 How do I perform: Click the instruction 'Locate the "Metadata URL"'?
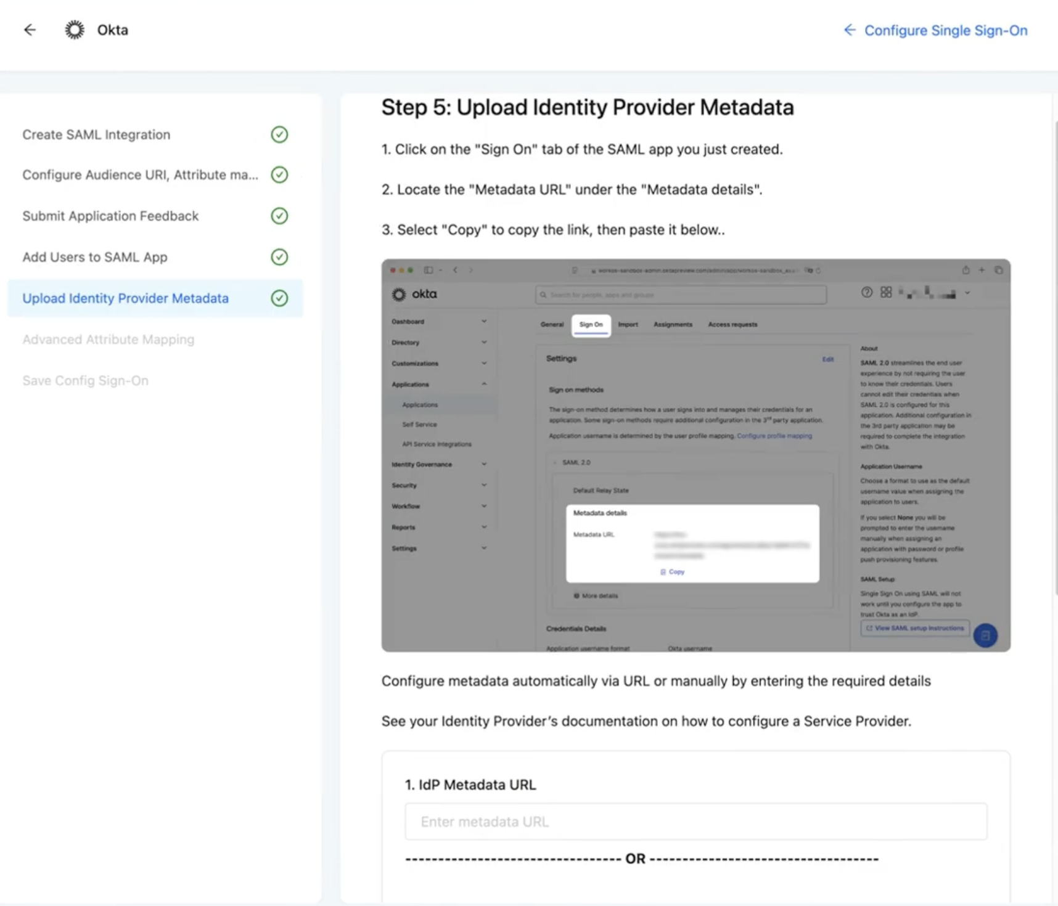coord(572,190)
